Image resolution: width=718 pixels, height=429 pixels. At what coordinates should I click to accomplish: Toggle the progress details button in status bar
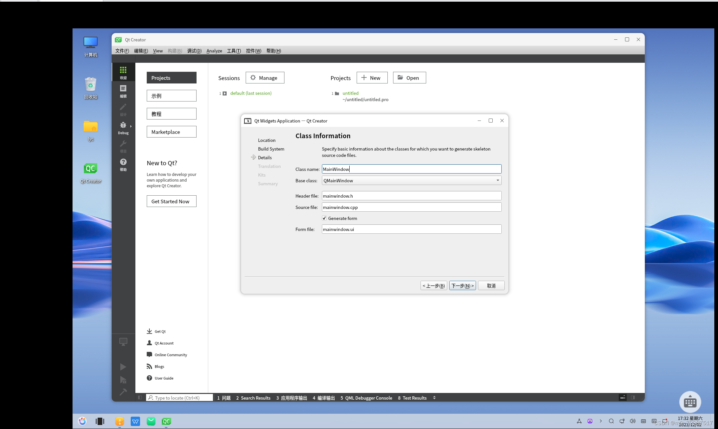click(622, 398)
